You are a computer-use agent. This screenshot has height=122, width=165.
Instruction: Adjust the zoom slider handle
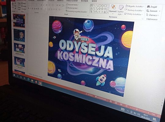[137, 109]
